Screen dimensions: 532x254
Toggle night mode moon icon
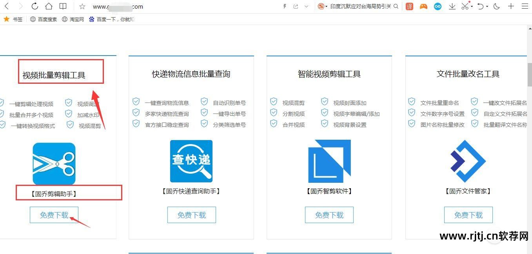pos(497,6)
